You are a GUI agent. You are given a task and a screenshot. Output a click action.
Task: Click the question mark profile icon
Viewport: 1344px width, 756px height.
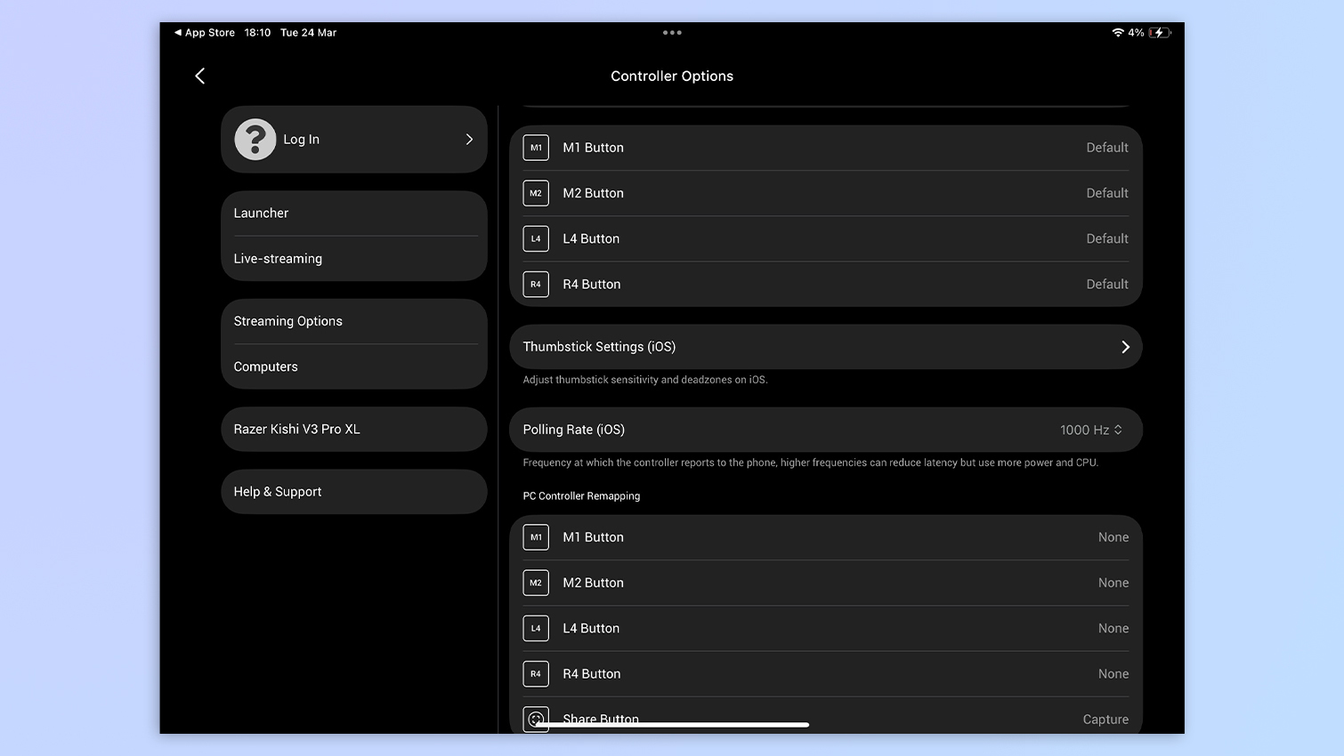255,139
